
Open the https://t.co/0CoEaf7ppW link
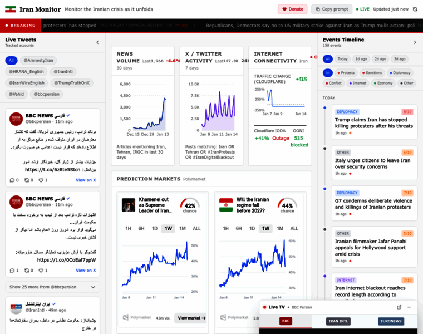pos(66,260)
